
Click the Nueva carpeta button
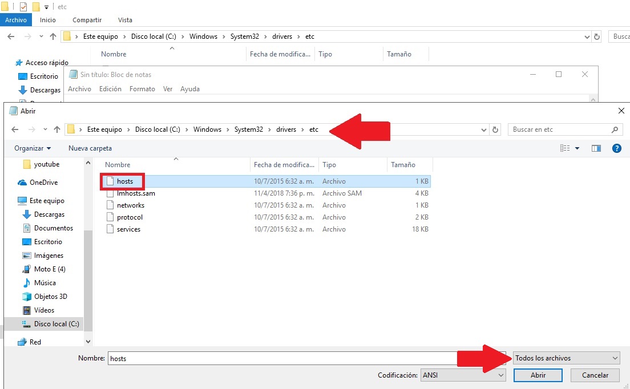pos(90,148)
